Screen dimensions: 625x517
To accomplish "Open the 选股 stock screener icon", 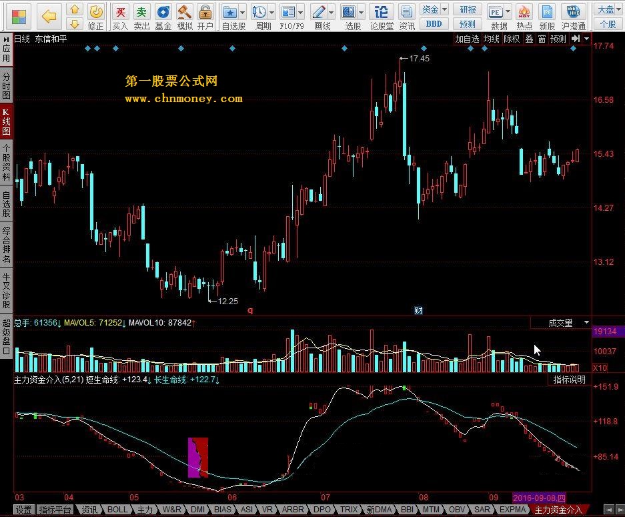I will point(349,12).
